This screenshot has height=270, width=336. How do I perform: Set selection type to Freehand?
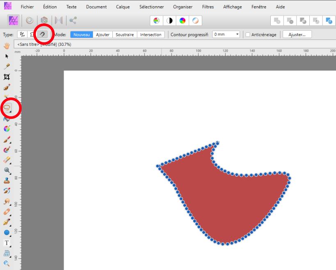22,34
